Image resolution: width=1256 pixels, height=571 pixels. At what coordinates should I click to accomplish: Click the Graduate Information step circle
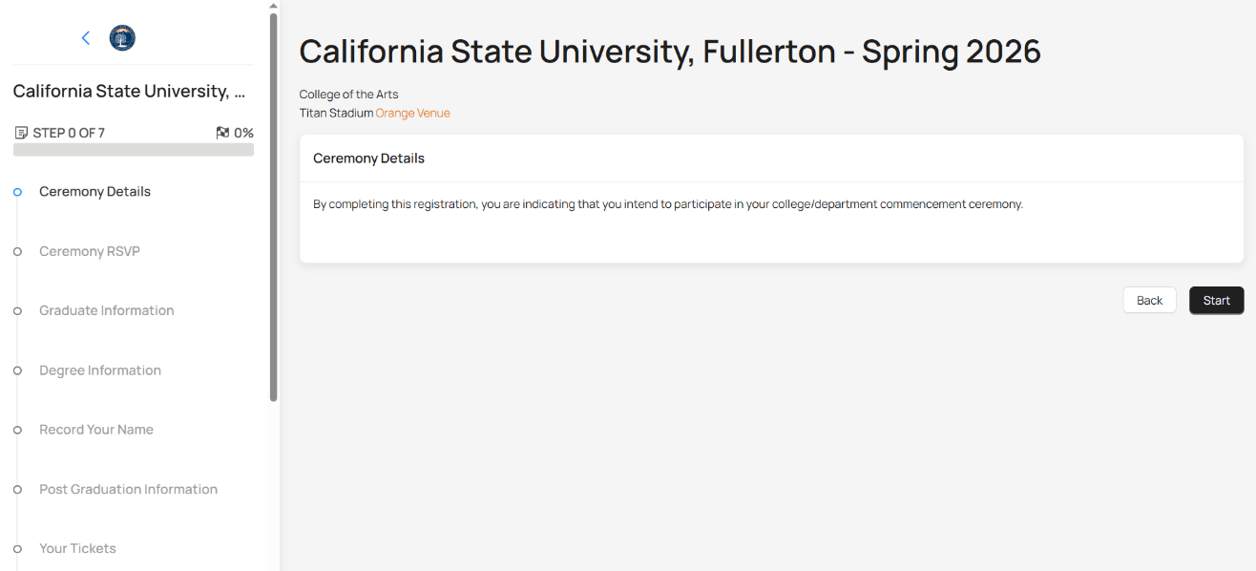(17, 311)
